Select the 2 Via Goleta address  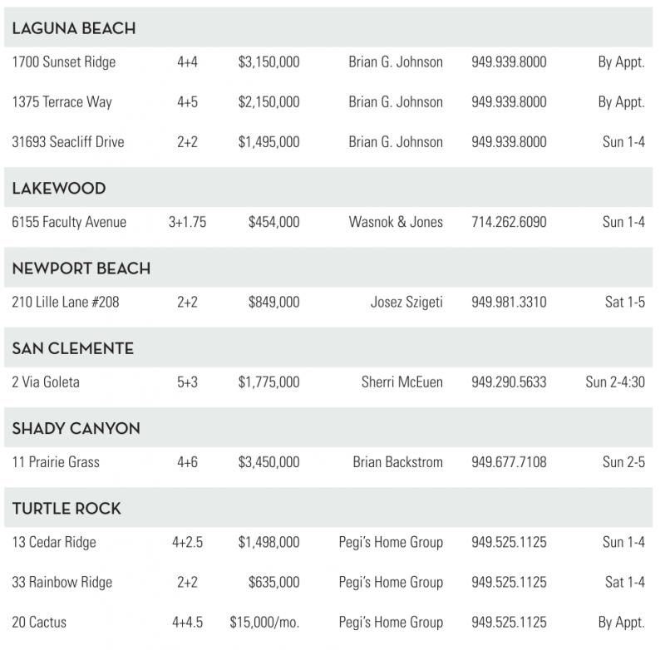click(46, 382)
